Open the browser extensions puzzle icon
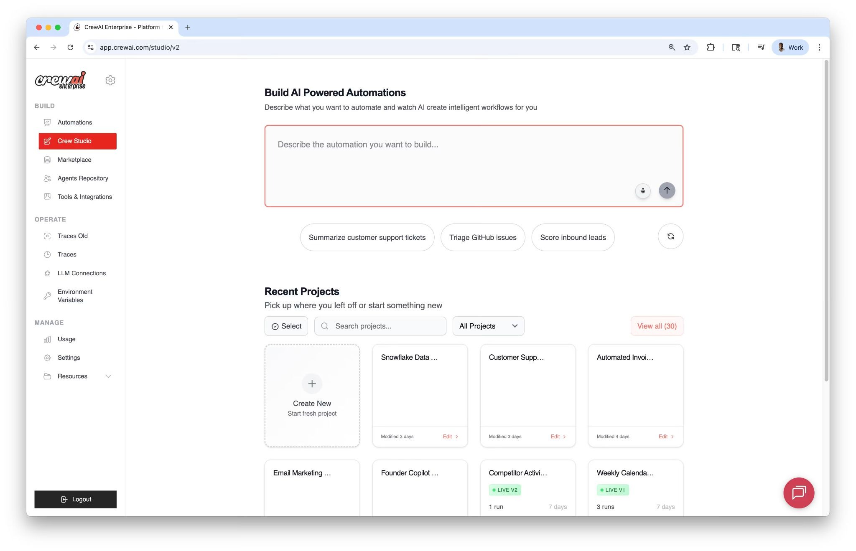The height and width of the screenshot is (551, 856). tap(711, 47)
